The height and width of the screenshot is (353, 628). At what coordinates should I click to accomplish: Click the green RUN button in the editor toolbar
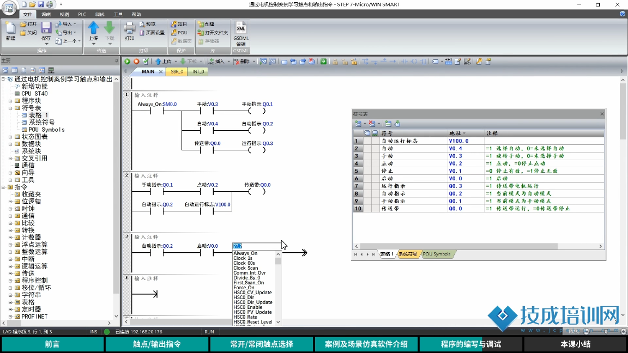128,61
